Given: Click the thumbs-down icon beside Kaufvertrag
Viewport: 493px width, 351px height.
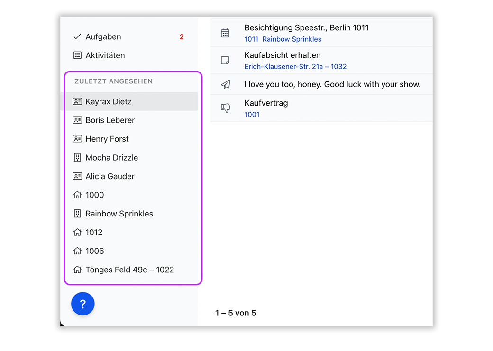Looking at the screenshot, I should click(x=225, y=108).
